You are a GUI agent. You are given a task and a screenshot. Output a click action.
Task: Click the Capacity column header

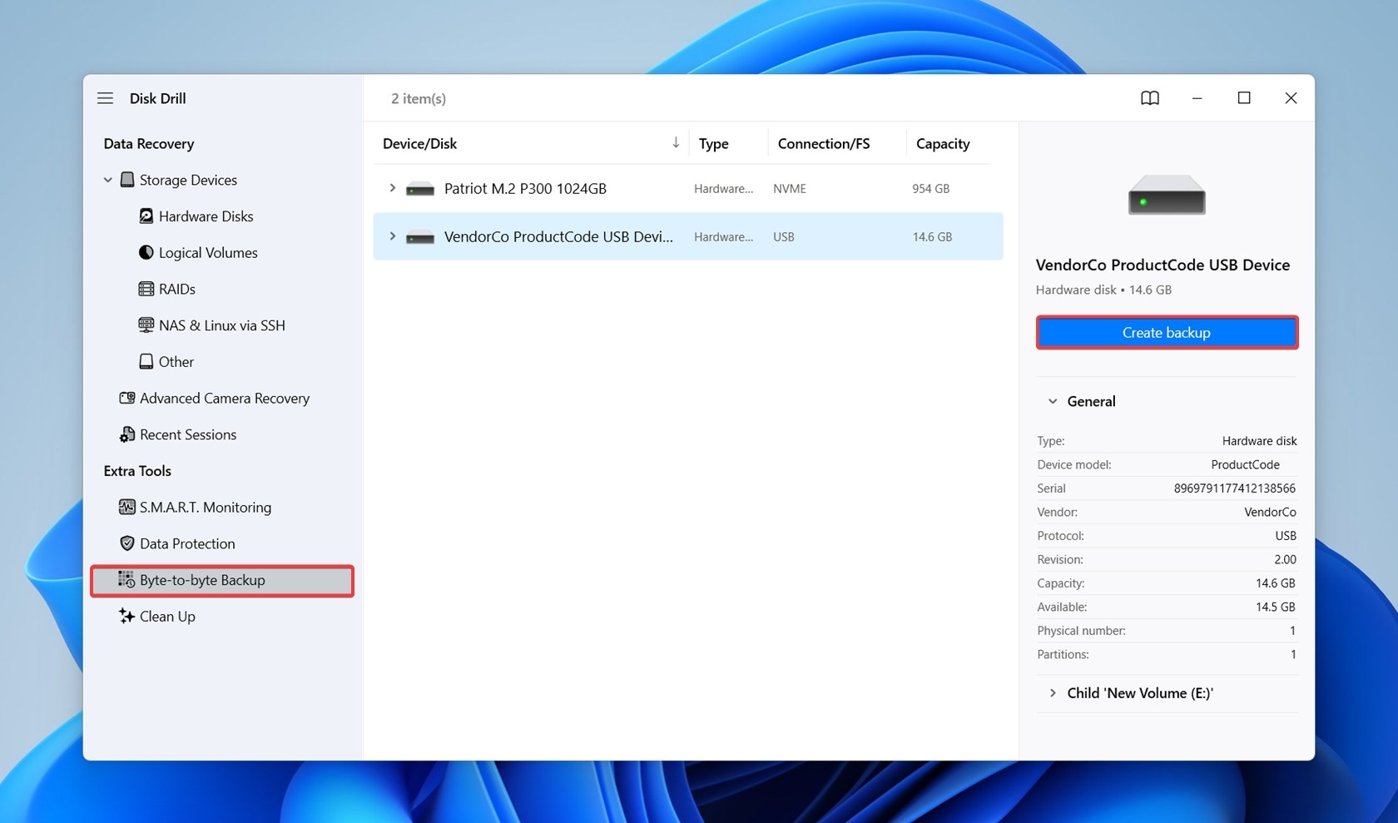942,143
